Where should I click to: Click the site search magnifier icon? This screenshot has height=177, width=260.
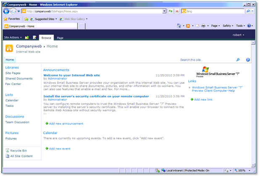[238, 60]
